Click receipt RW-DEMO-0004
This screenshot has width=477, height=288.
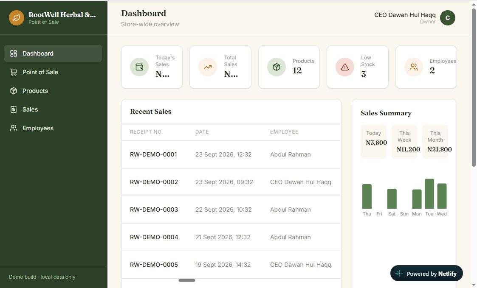click(154, 237)
